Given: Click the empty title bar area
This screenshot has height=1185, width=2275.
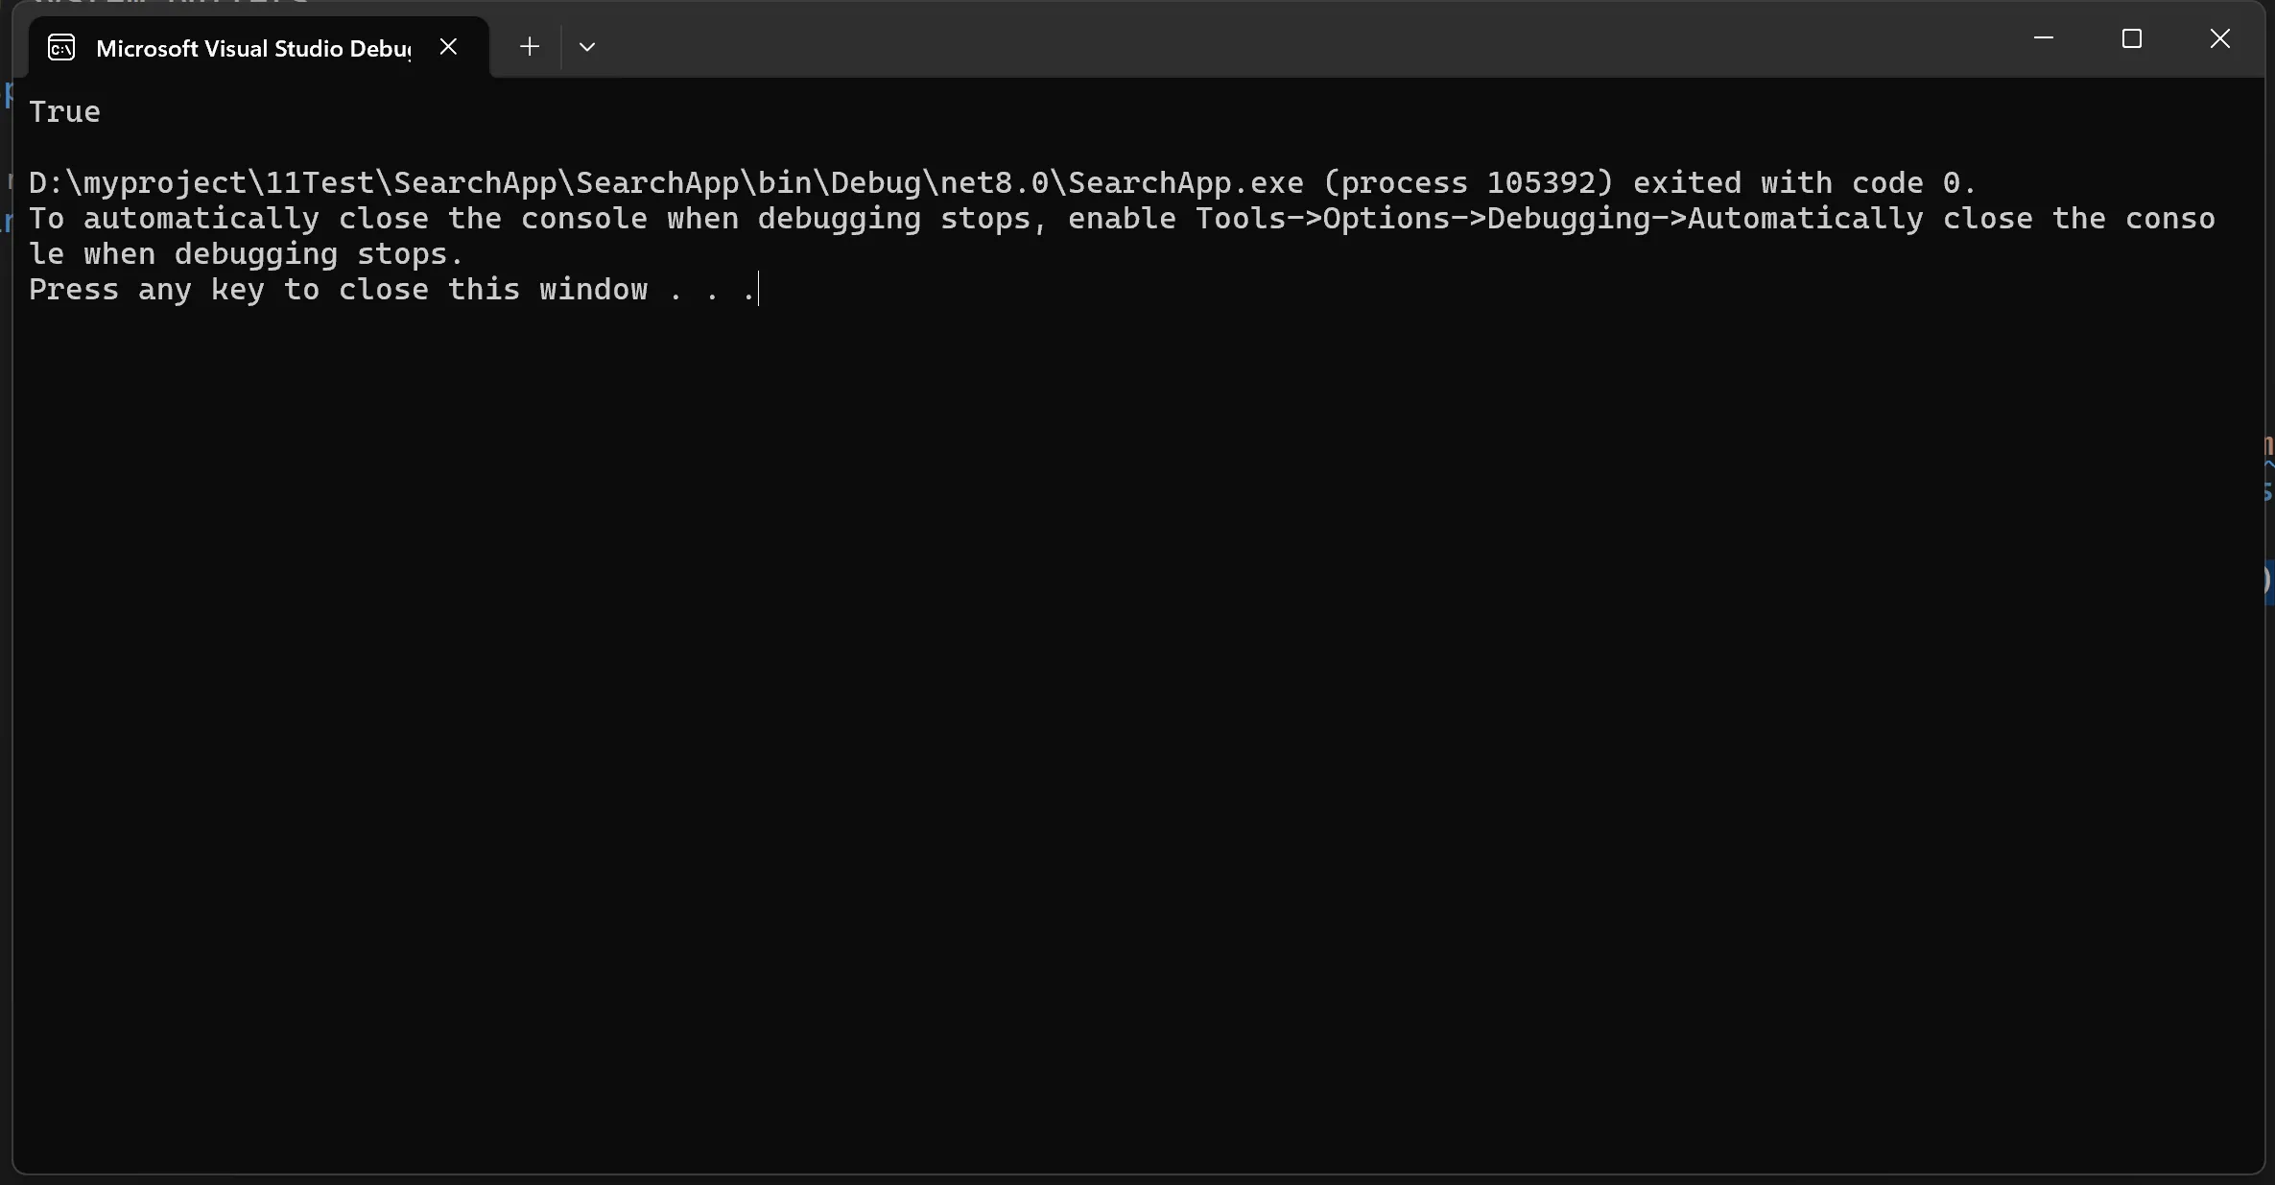Looking at the screenshot, I should tap(1295, 40).
